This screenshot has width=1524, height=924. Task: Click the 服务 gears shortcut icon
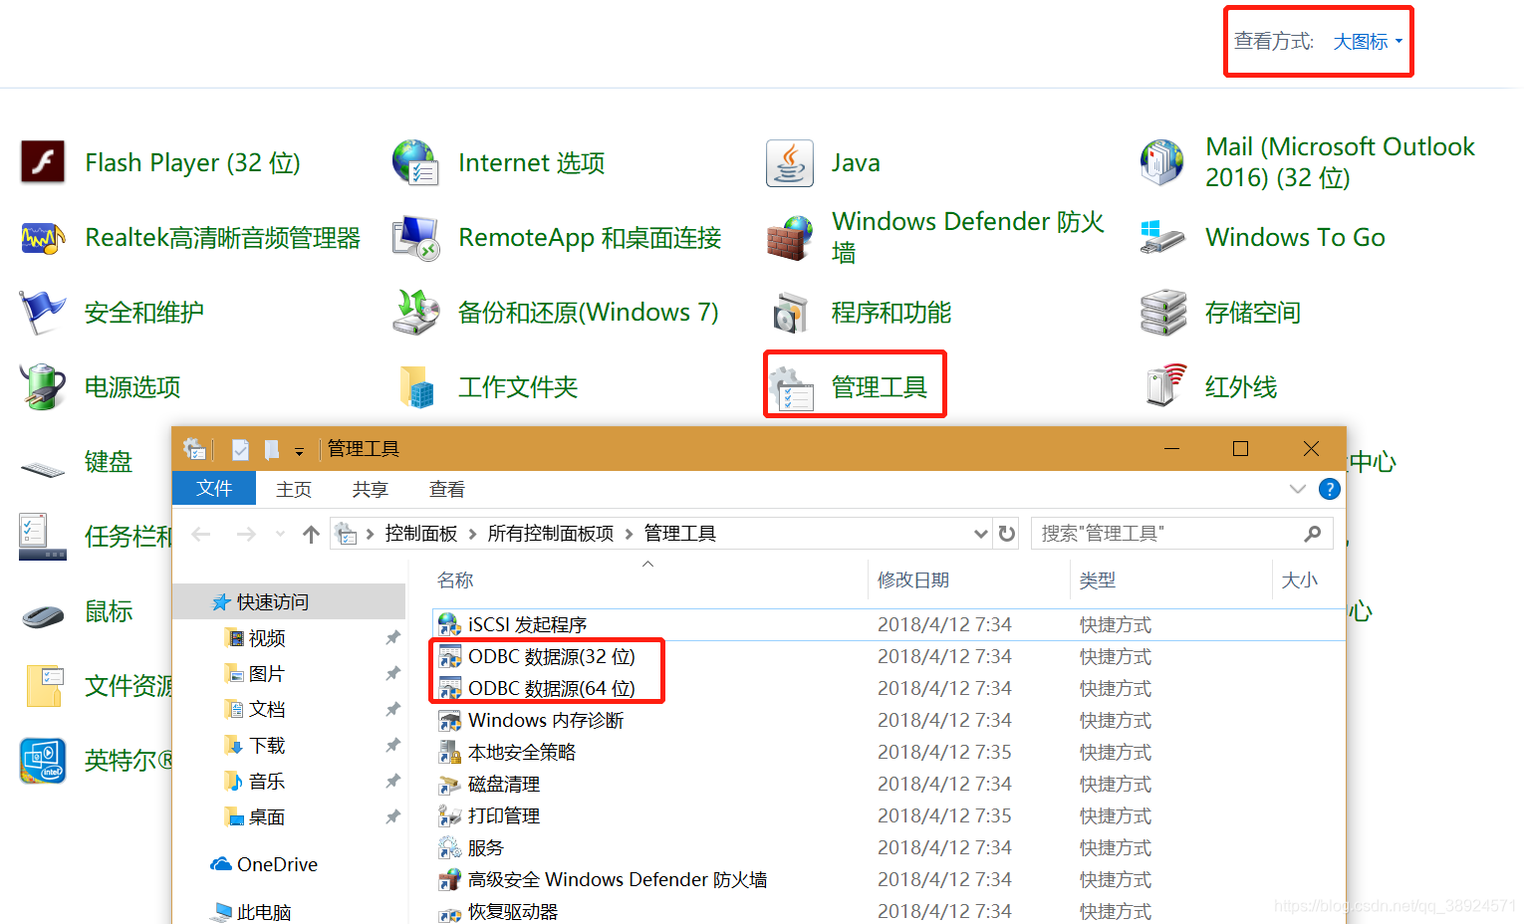pyautogui.click(x=449, y=848)
